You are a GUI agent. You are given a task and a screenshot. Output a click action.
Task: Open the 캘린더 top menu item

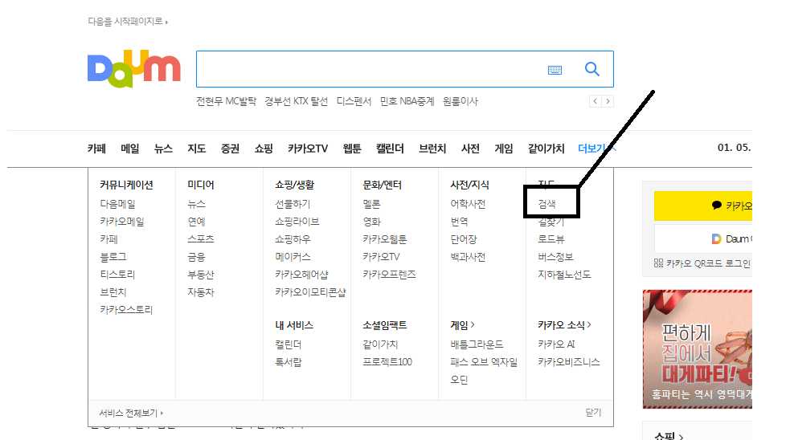pos(390,149)
